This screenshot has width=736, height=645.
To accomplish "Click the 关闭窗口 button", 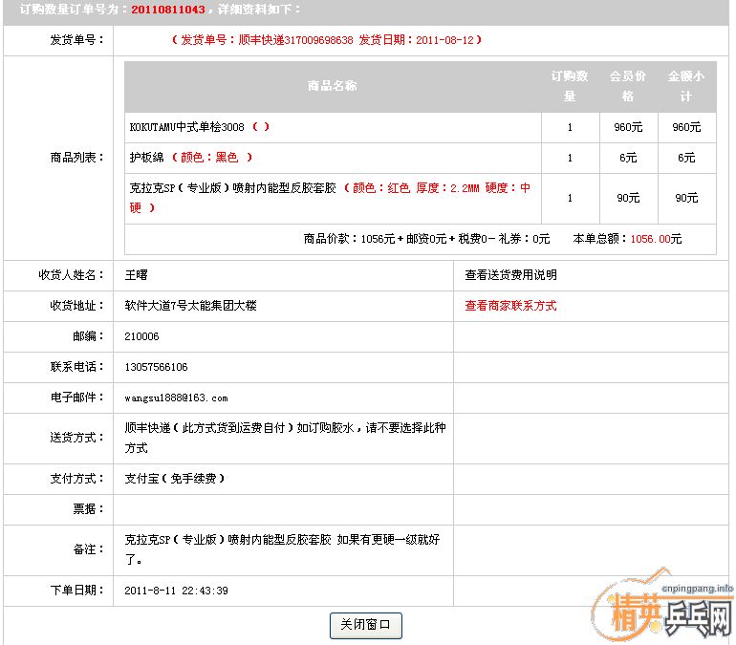I will tap(366, 625).
